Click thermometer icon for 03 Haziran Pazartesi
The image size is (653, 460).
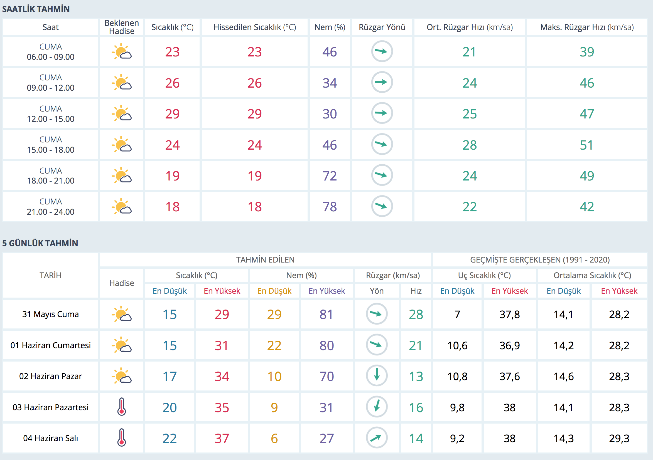(x=122, y=407)
